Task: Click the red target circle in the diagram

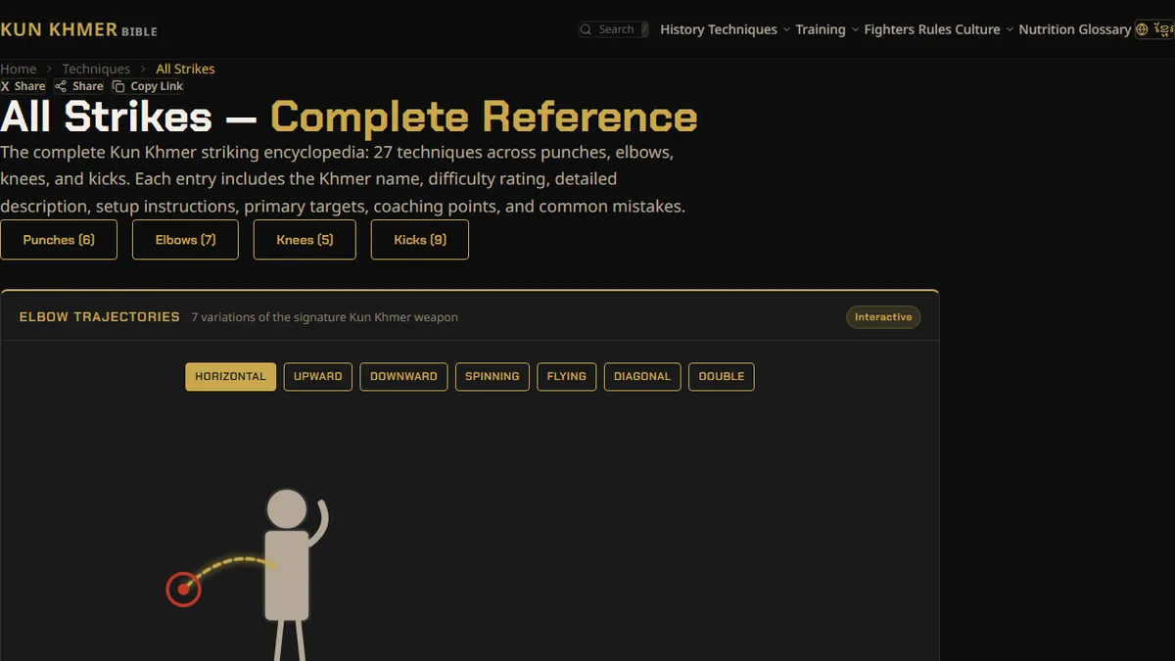Action: (183, 590)
